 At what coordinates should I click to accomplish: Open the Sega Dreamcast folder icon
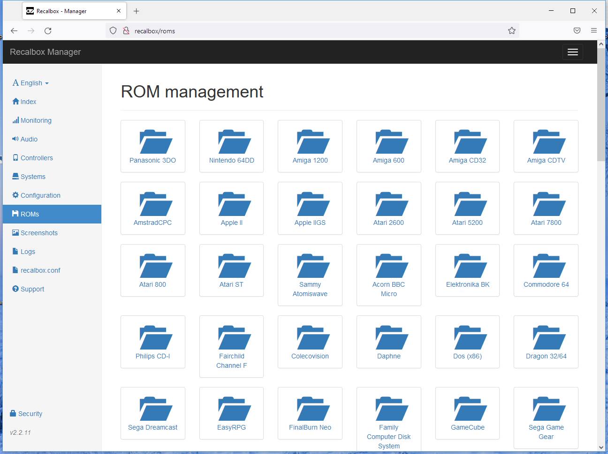click(156, 409)
